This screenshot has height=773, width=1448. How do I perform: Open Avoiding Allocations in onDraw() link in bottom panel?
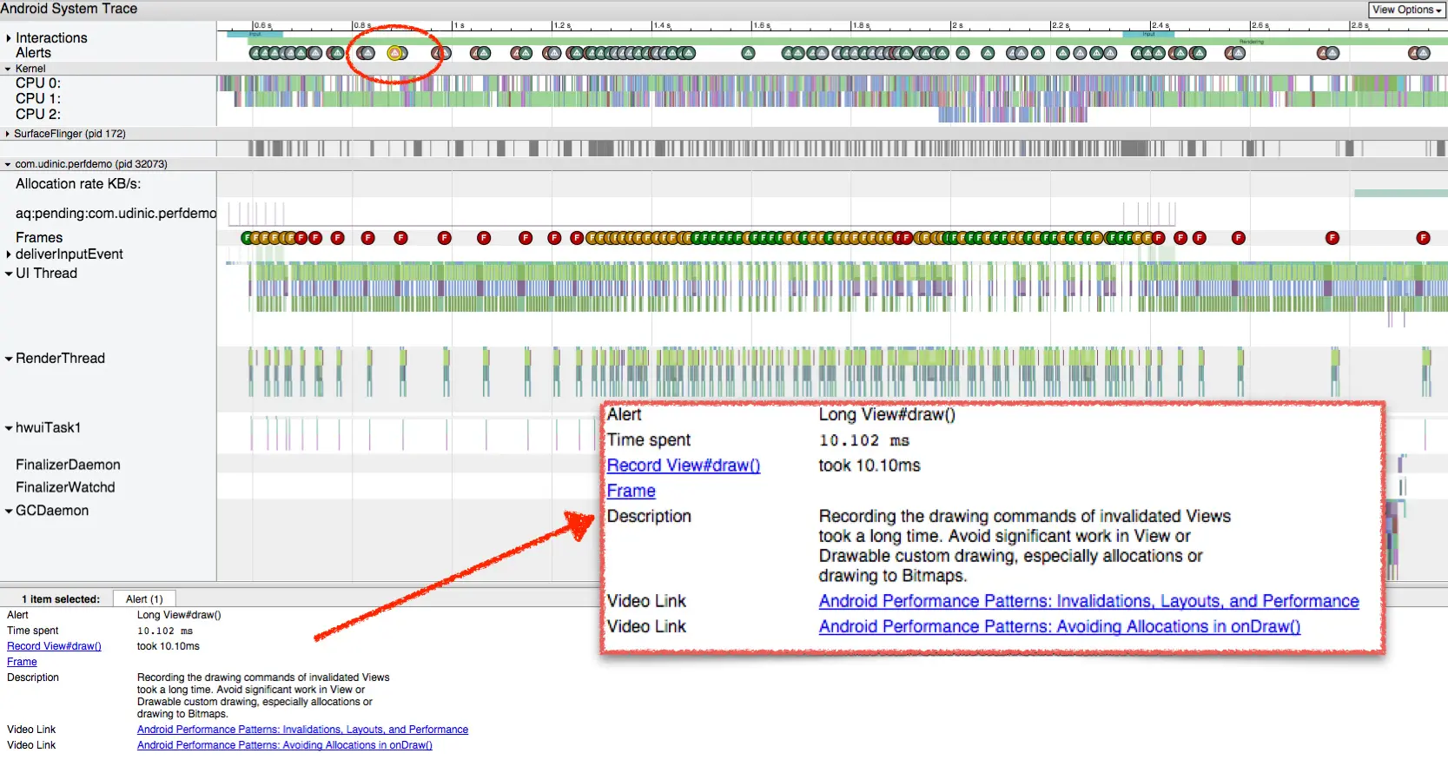[x=284, y=745]
